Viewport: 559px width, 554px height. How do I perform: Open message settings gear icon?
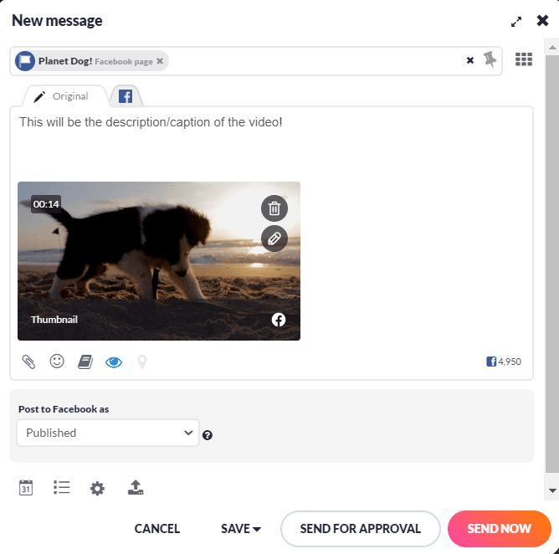point(97,489)
